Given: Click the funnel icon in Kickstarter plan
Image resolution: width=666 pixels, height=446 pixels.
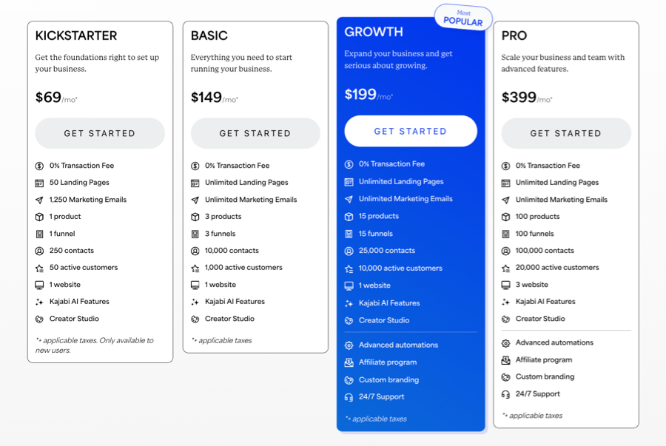Looking at the screenshot, I should coord(40,234).
